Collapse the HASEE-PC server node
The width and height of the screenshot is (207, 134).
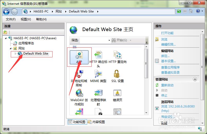pyautogui.click(x=6, y=38)
